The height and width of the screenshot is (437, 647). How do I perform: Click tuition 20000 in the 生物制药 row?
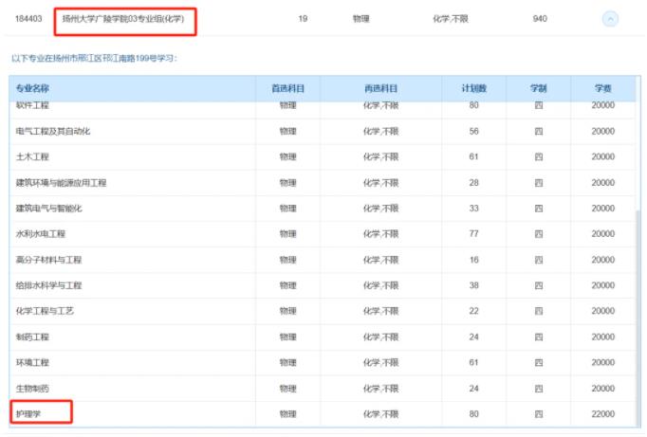(602, 389)
